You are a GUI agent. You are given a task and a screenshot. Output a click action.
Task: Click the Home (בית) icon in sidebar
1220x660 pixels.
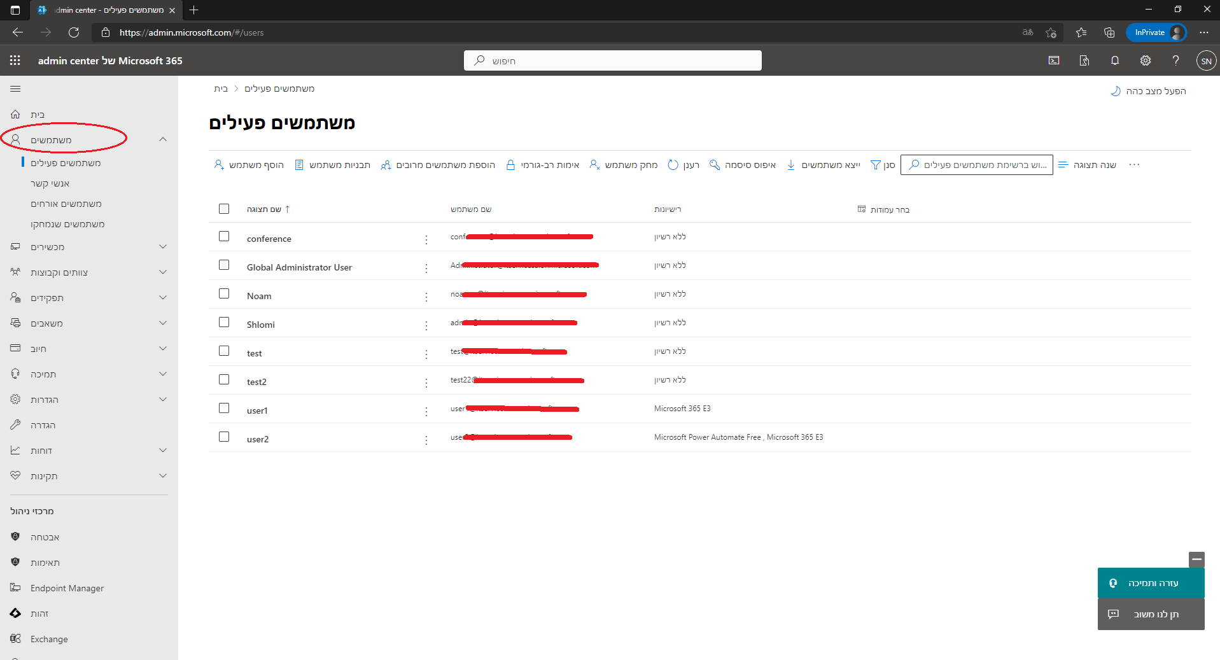(15, 115)
